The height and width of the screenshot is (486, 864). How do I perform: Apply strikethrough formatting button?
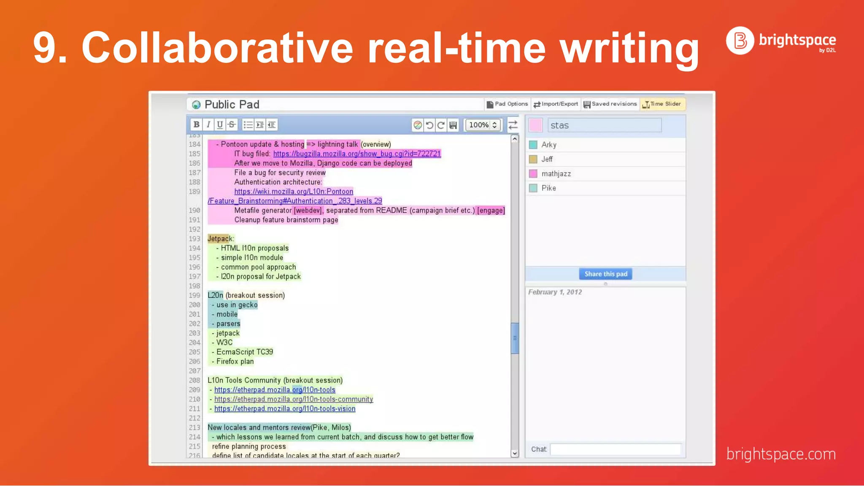[x=232, y=125]
